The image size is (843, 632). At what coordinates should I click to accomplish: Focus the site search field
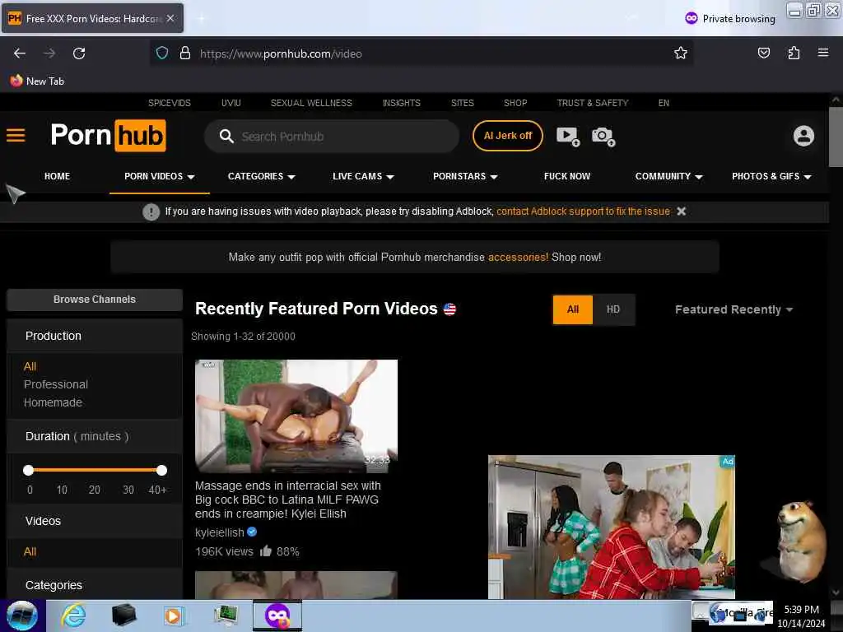332,137
